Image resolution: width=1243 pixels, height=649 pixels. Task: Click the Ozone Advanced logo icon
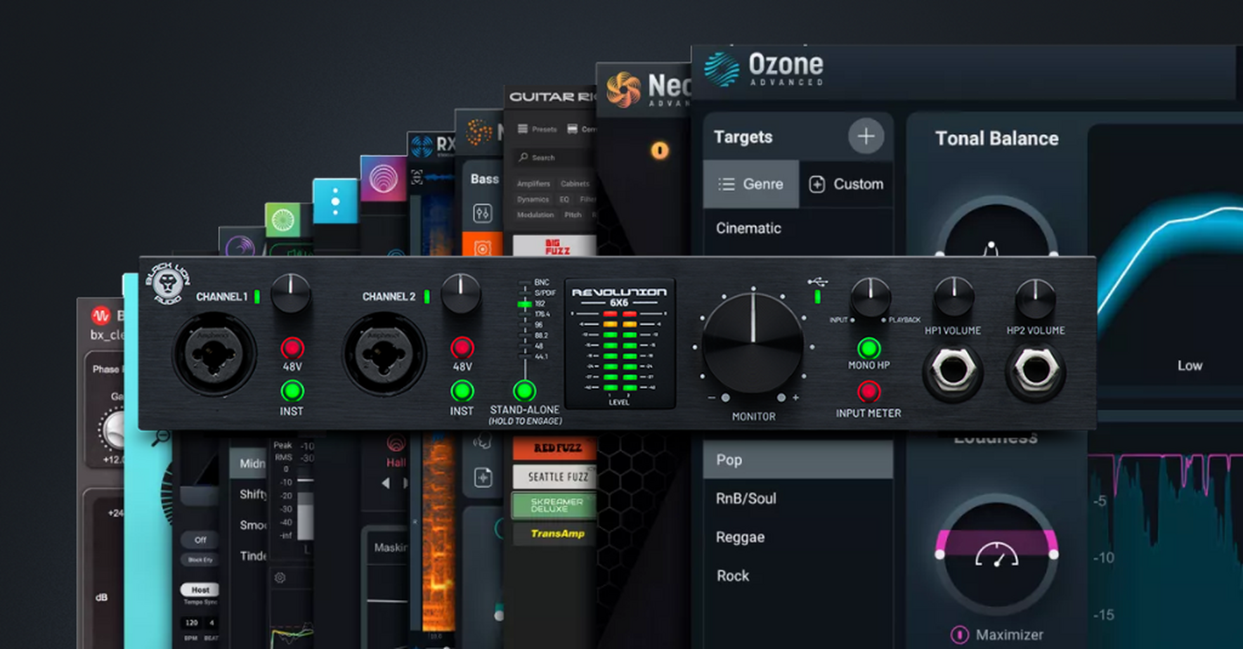click(x=722, y=68)
